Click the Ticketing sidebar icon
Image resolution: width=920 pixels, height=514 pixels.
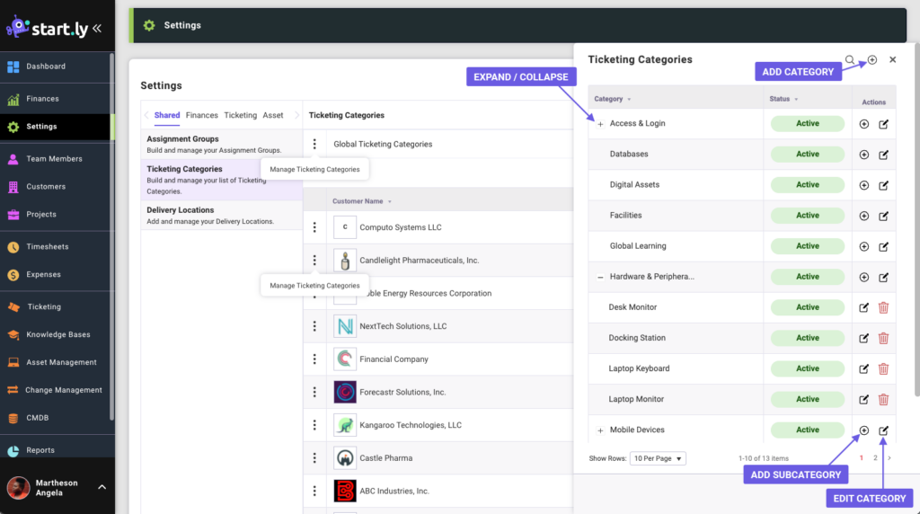coord(13,307)
